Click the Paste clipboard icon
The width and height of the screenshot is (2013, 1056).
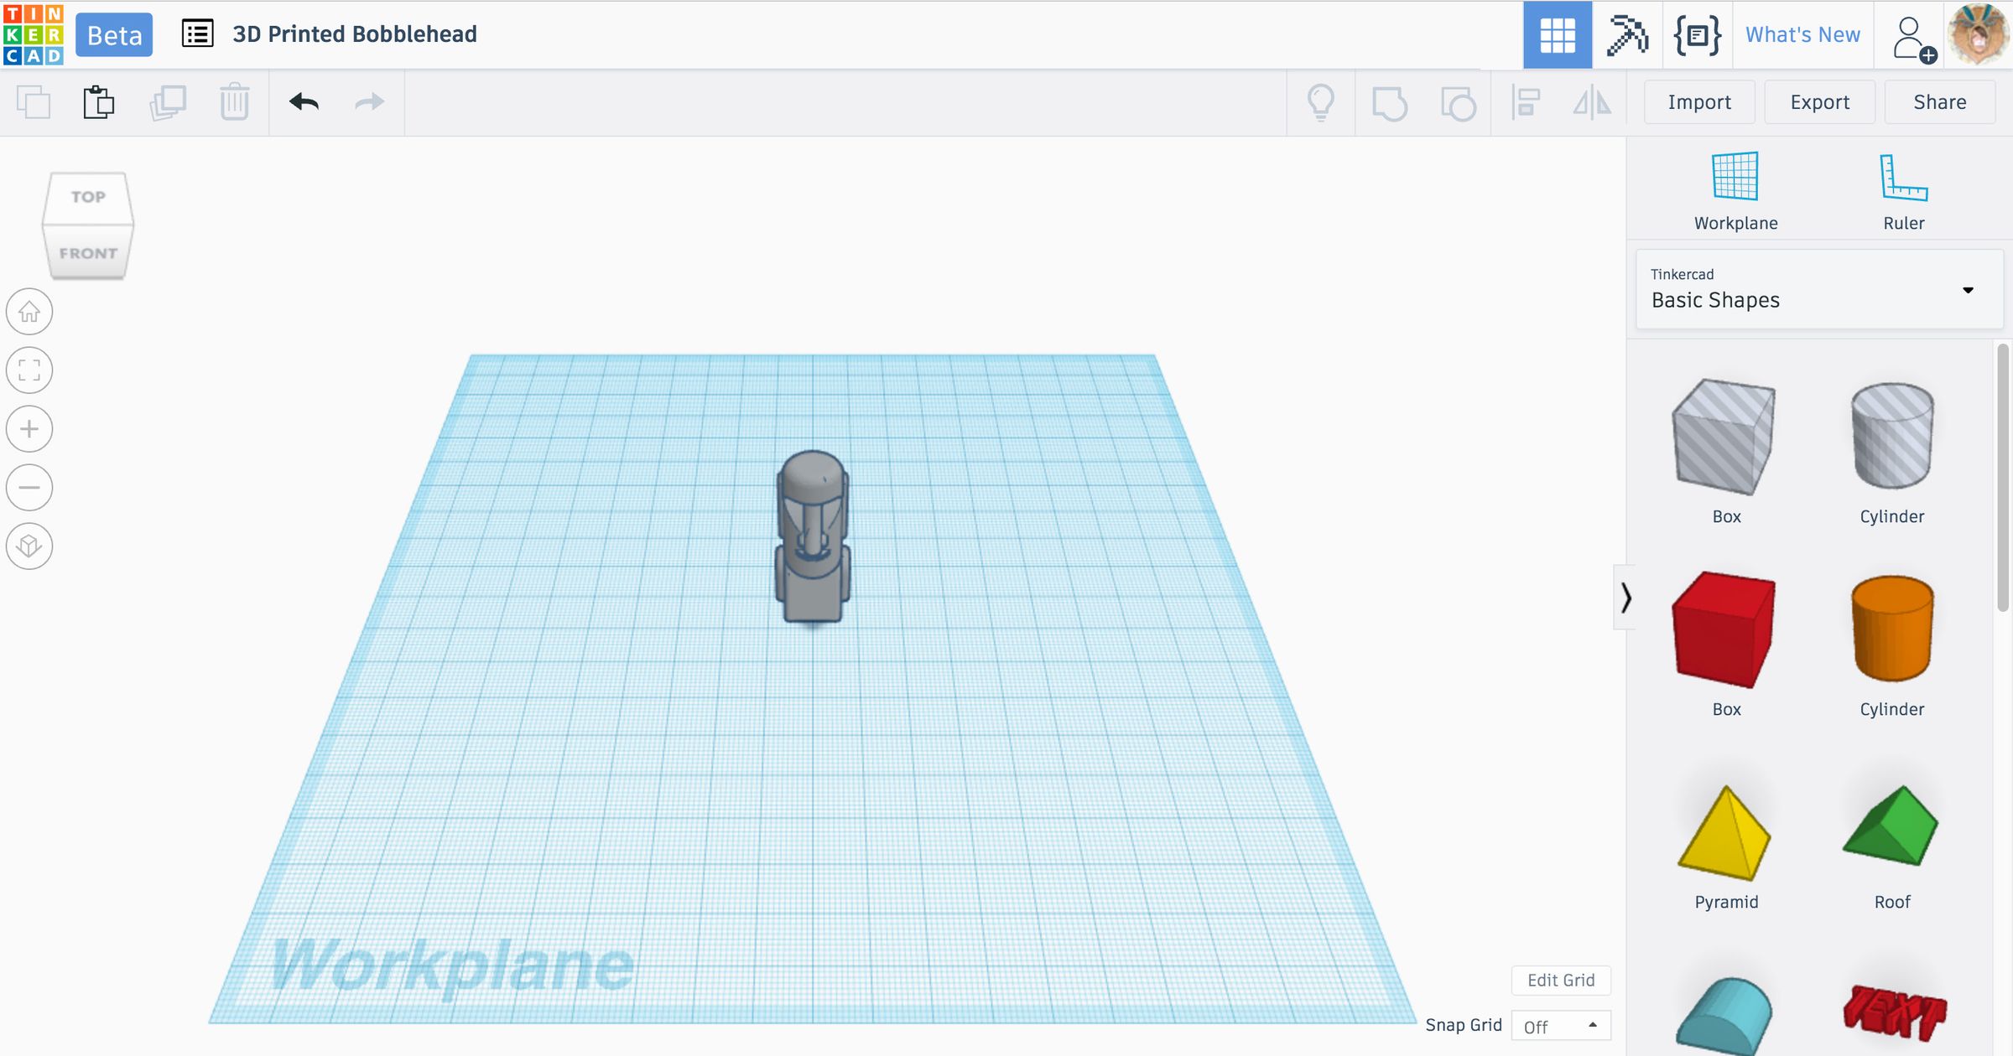click(99, 102)
